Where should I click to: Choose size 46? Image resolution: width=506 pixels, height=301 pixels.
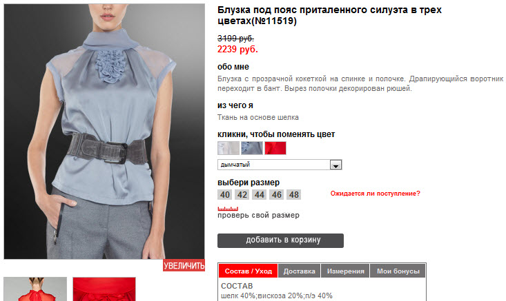click(277, 195)
